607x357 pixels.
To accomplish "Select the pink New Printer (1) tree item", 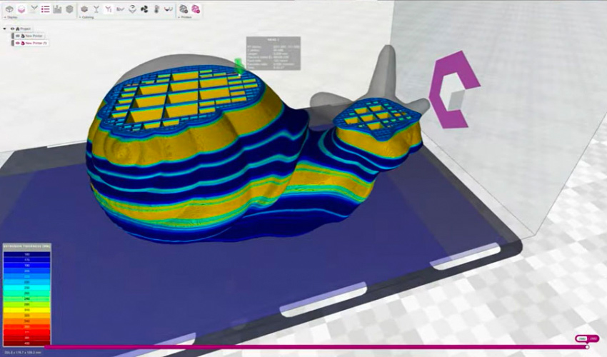I will (x=36, y=43).
